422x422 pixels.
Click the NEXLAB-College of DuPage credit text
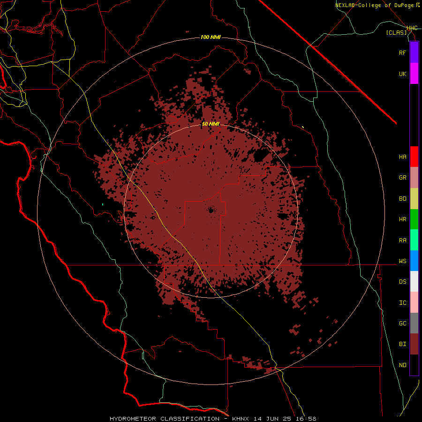point(374,5)
